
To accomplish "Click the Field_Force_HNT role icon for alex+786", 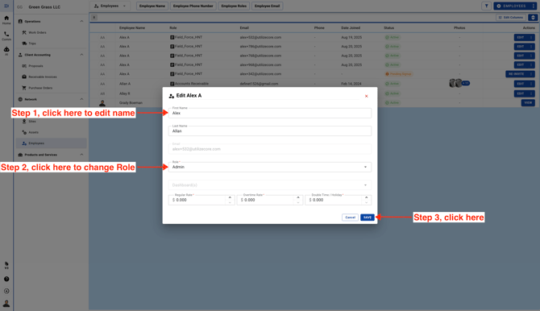I will (172, 46).
